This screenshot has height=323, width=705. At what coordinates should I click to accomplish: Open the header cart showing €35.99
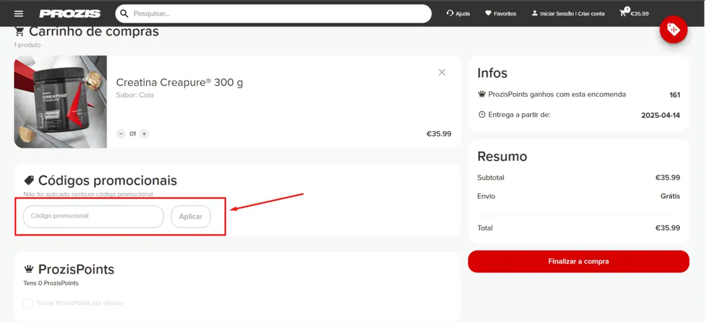click(634, 13)
